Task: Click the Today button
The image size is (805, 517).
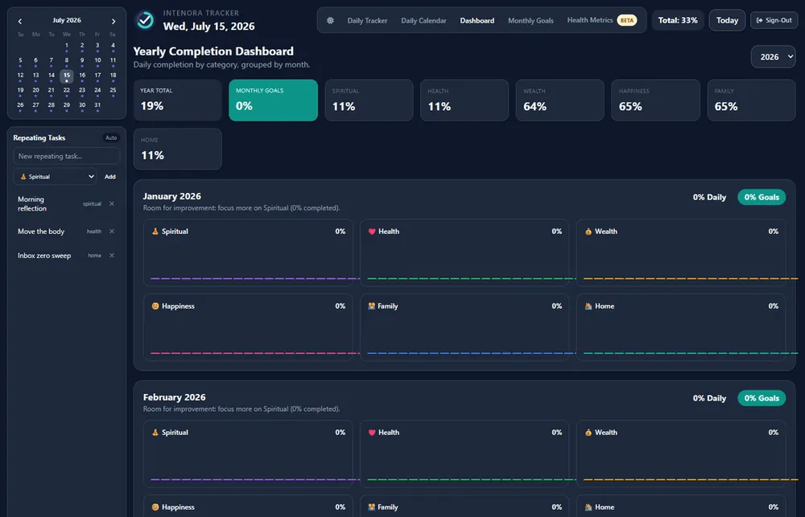Action: (727, 21)
